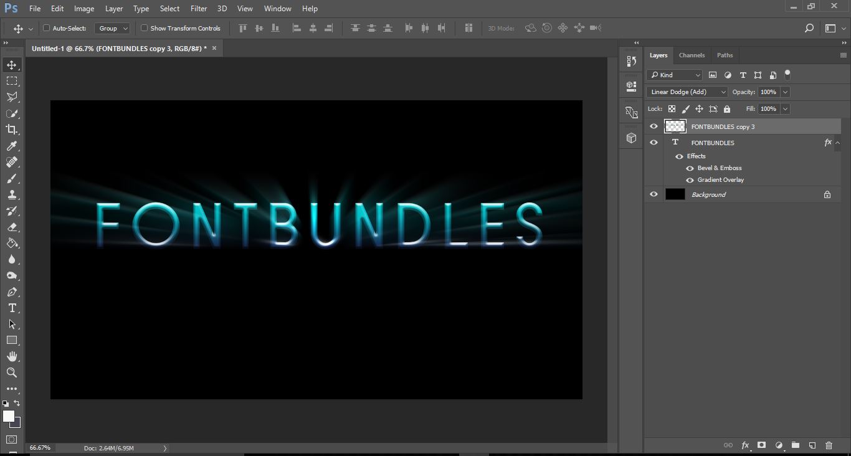Select the Move tool
Image resolution: width=851 pixels, height=456 pixels.
tap(12, 65)
